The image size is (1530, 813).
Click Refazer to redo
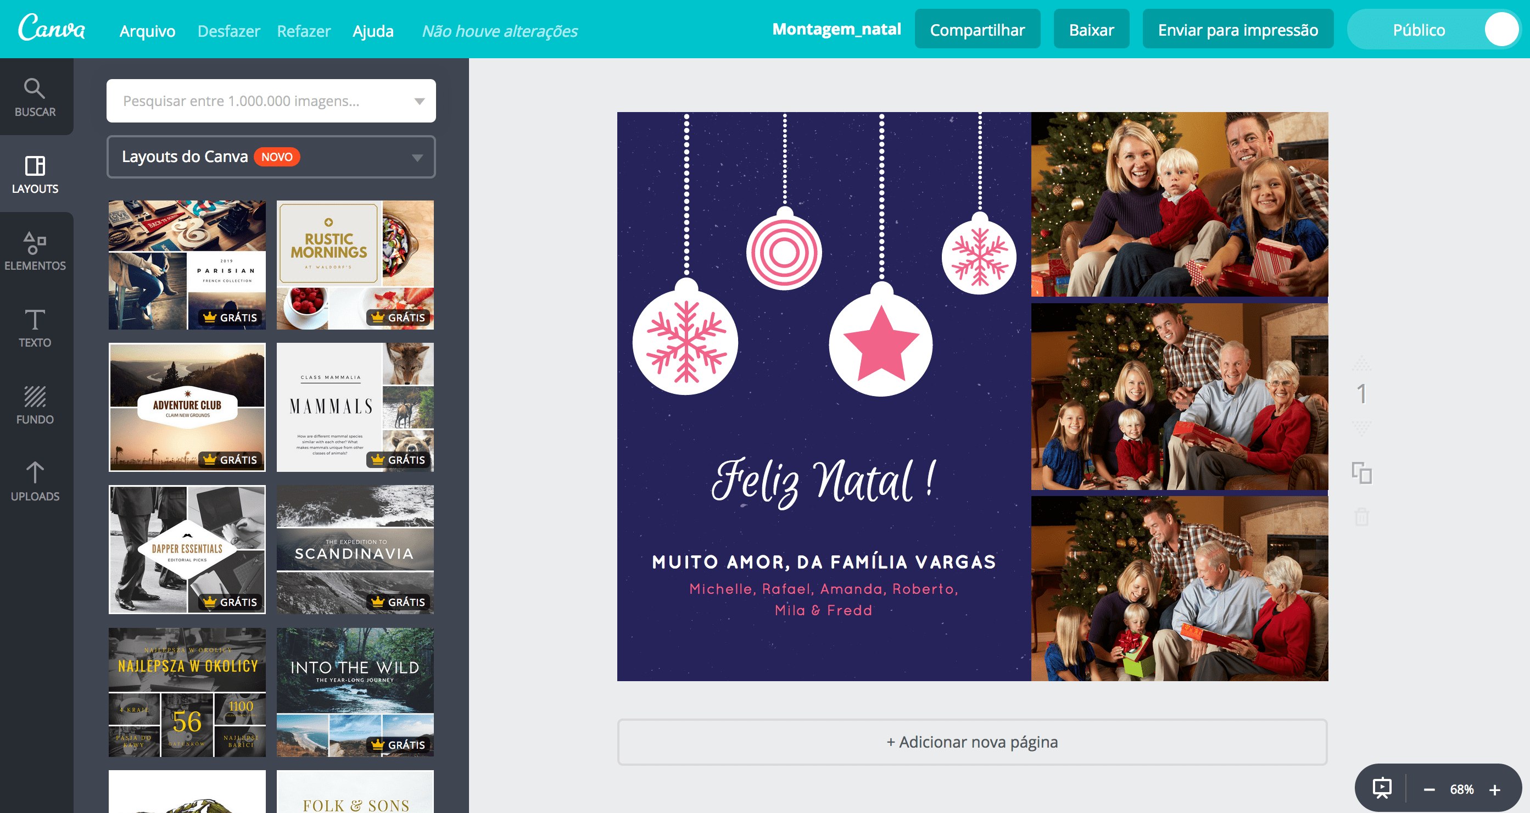click(x=304, y=30)
